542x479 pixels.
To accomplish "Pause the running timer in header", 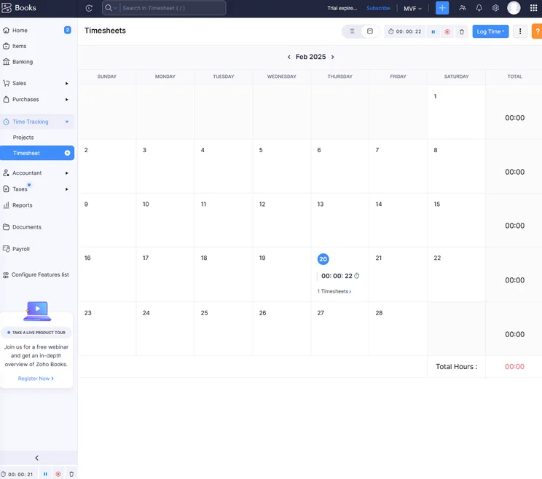I will [x=433, y=32].
